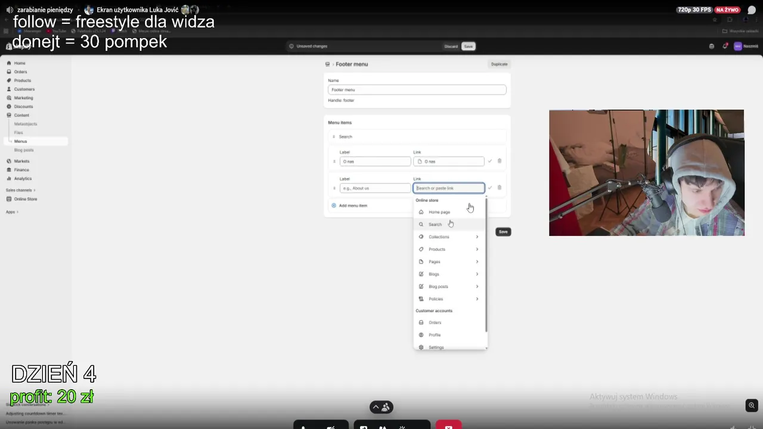The width and height of the screenshot is (763, 429).
Task: Delete the new empty menu item
Action: point(500,188)
